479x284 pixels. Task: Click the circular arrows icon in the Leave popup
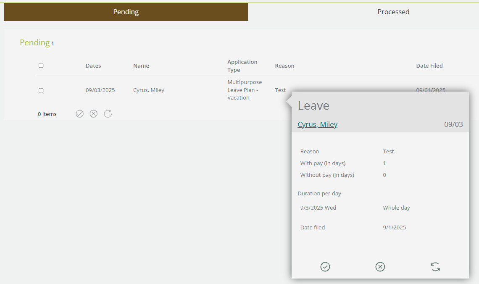435,267
